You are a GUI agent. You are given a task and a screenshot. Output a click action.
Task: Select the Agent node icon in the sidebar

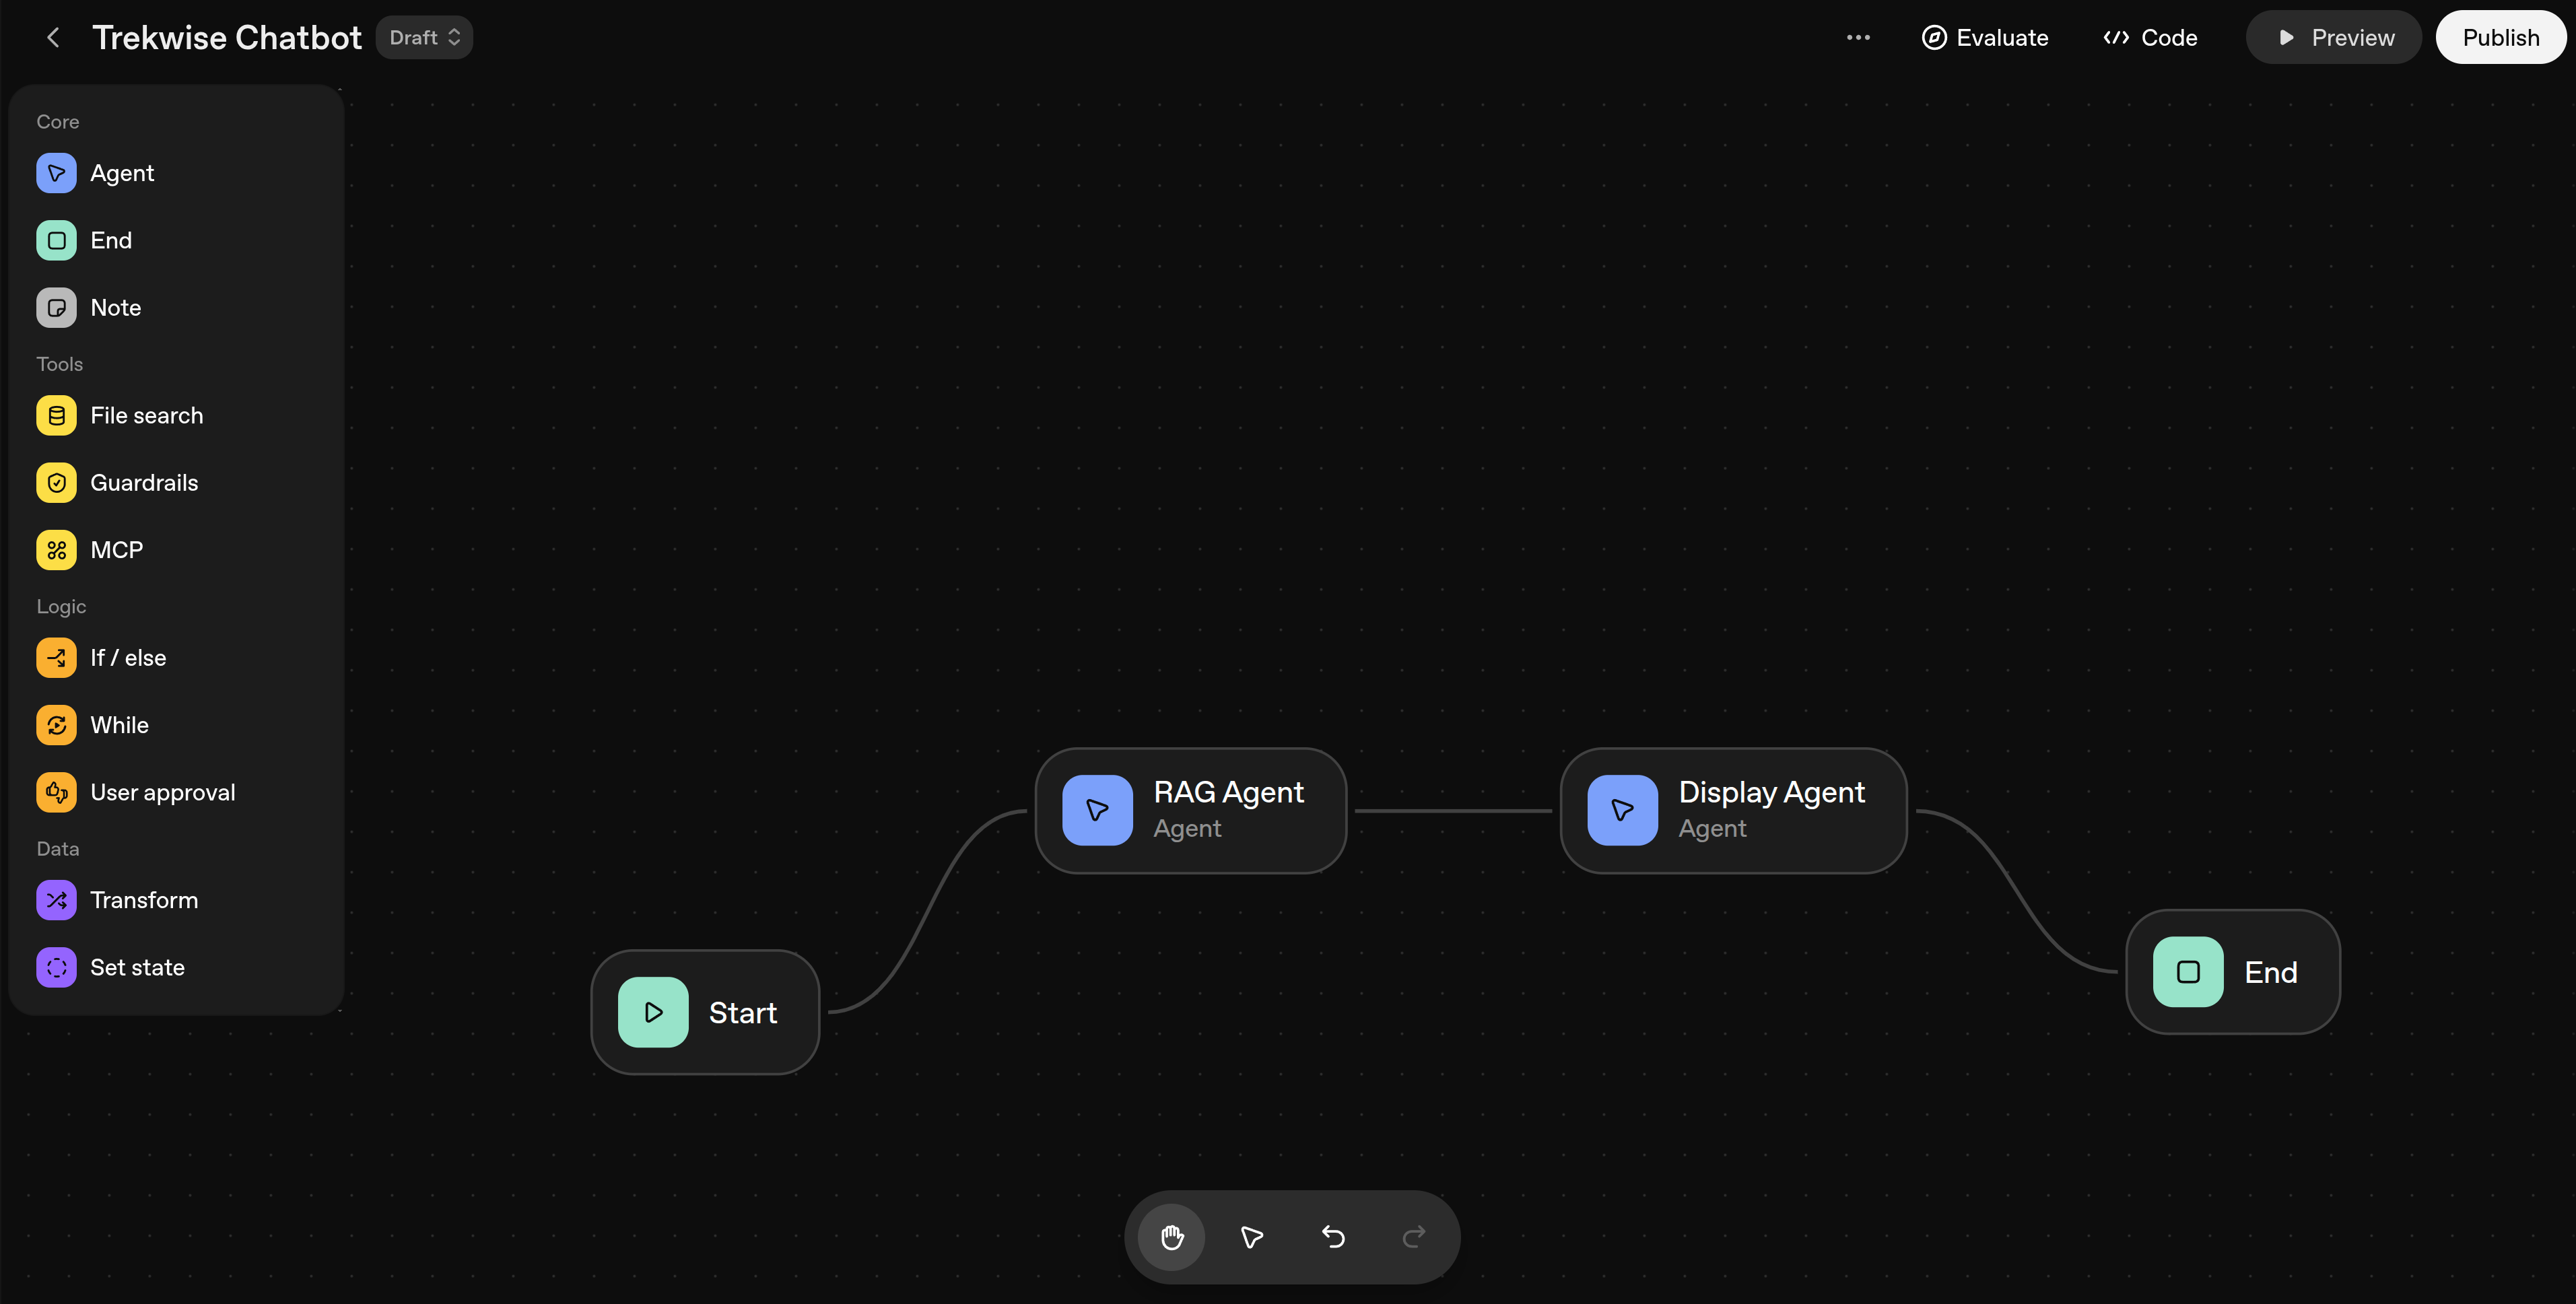(x=56, y=172)
